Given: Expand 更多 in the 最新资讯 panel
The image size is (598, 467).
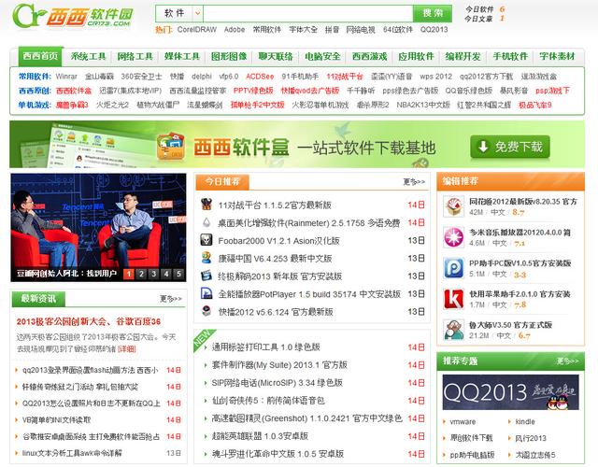Looking at the screenshot, I should click(170, 300).
